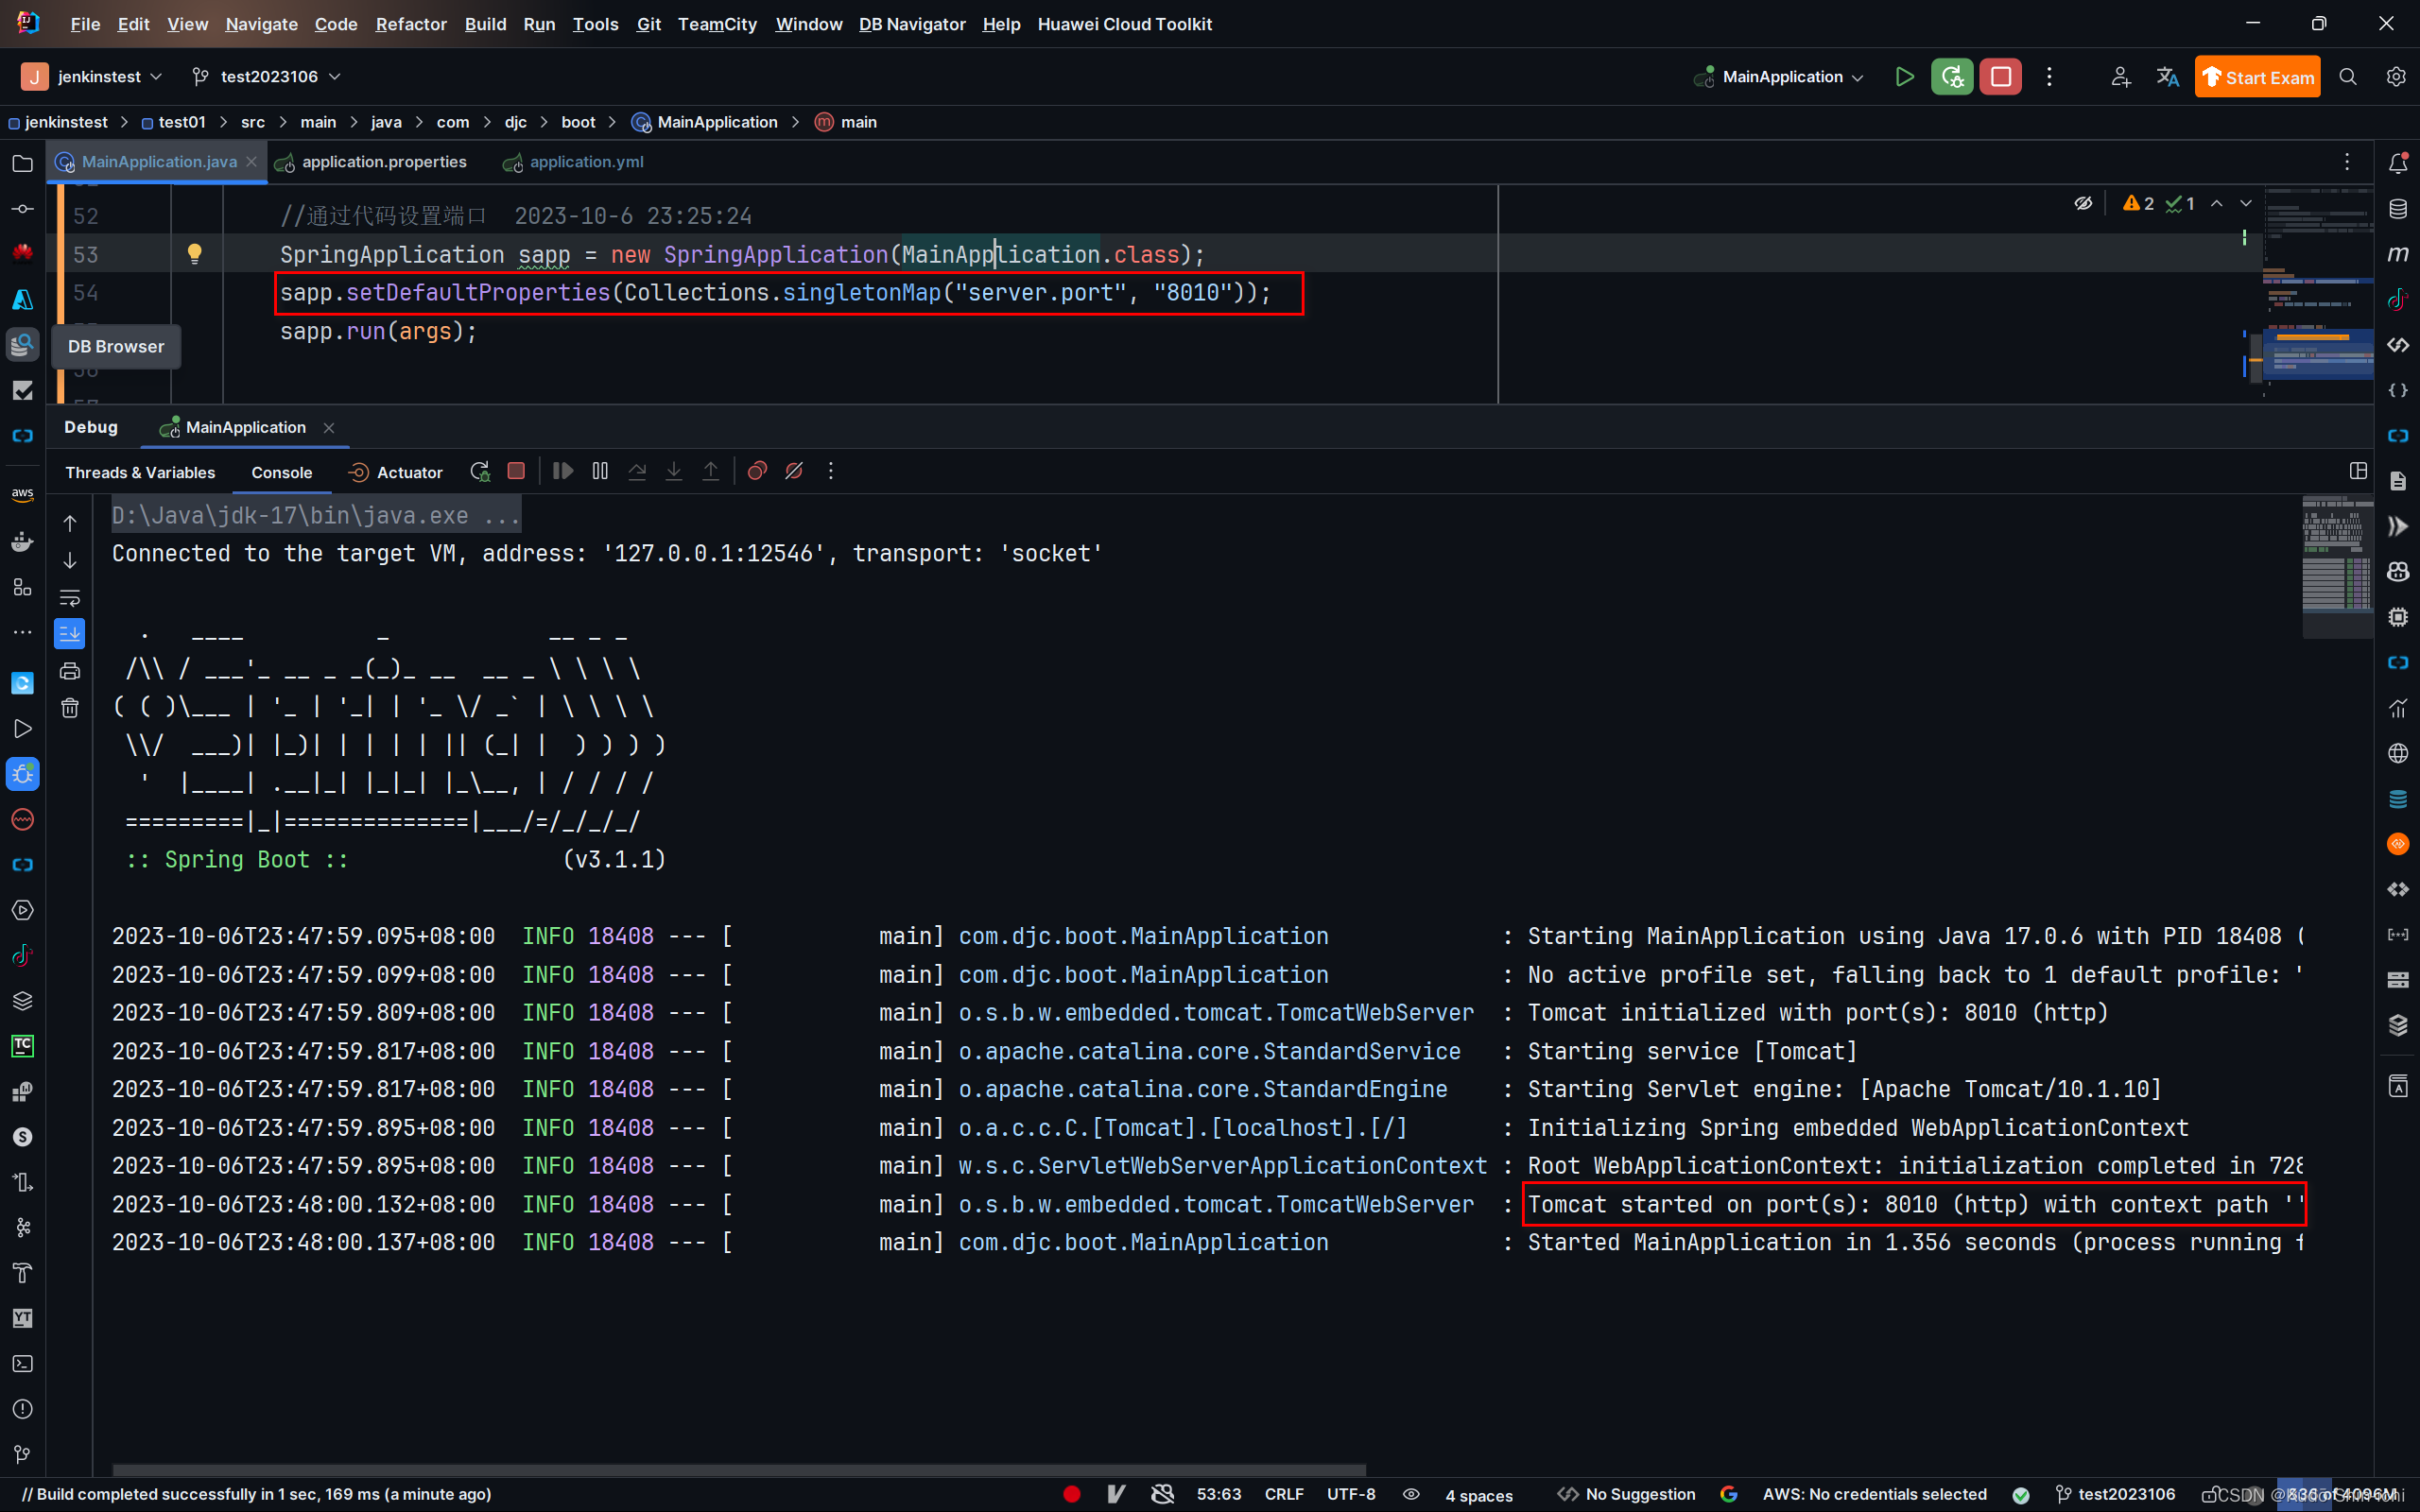Viewport: 2420px width, 1512px height.
Task: Click Step Into in debug toolbar
Action: pos(674,471)
